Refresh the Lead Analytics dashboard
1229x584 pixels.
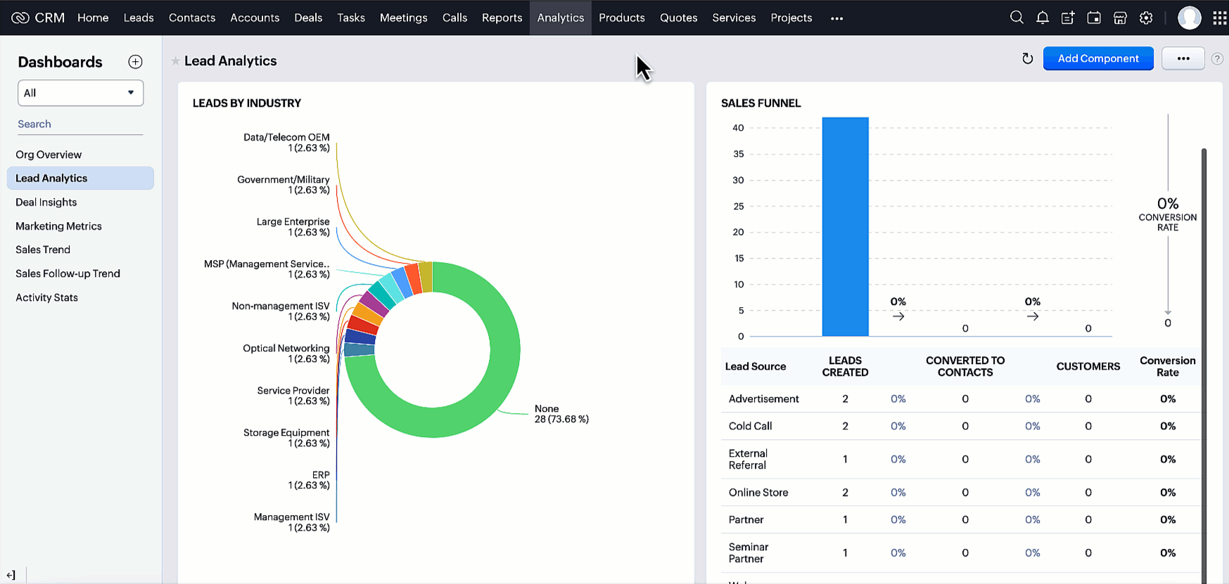[x=1027, y=58]
